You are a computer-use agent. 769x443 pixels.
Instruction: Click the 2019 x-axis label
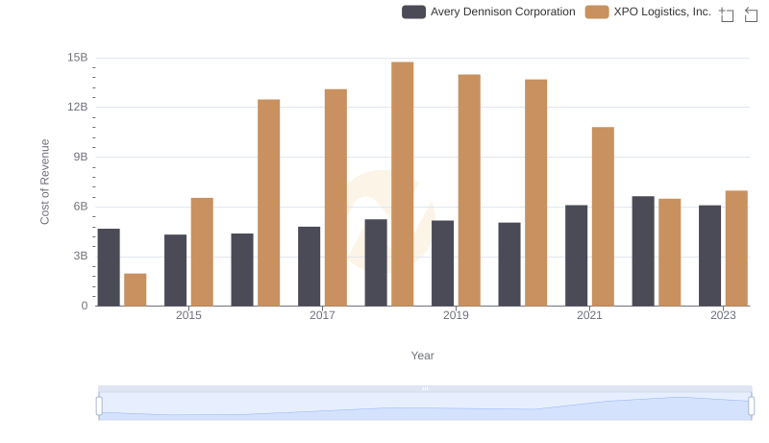456,315
